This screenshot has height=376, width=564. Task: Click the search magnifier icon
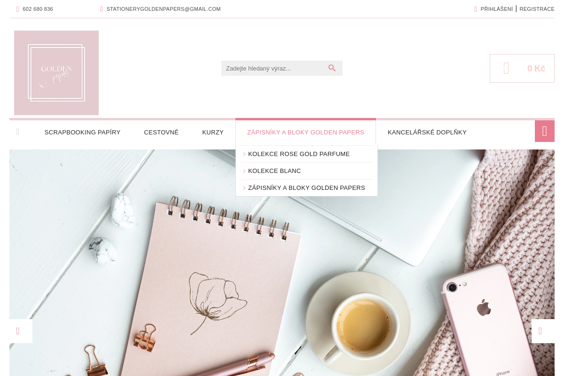click(x=332, y=68)
